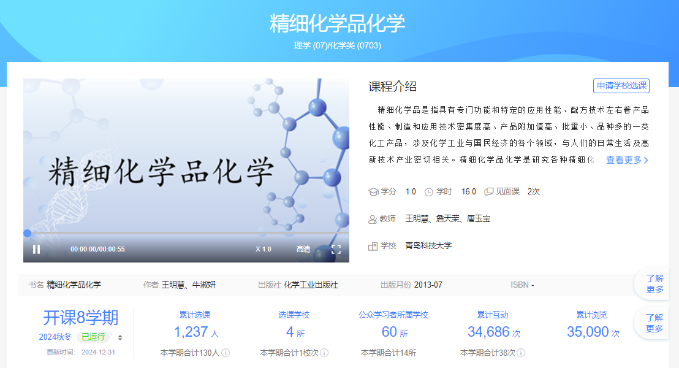Click the page title 精细化学品化学 in the header

coord(337,23)
